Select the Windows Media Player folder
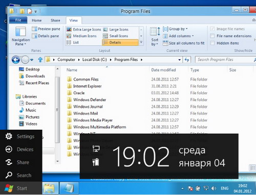 tap(93, 120)
